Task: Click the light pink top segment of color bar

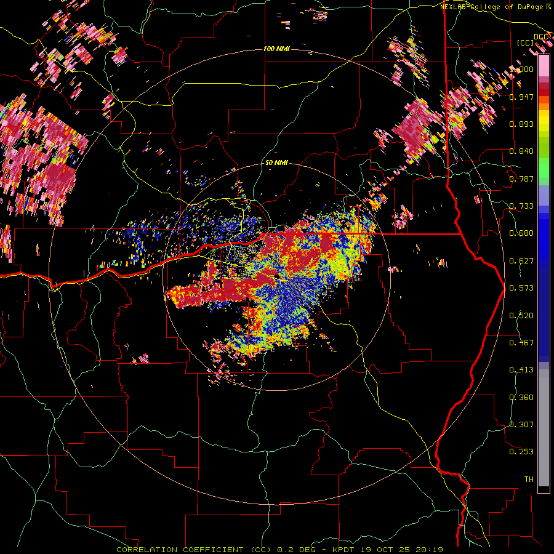Action: coord(544,66)
